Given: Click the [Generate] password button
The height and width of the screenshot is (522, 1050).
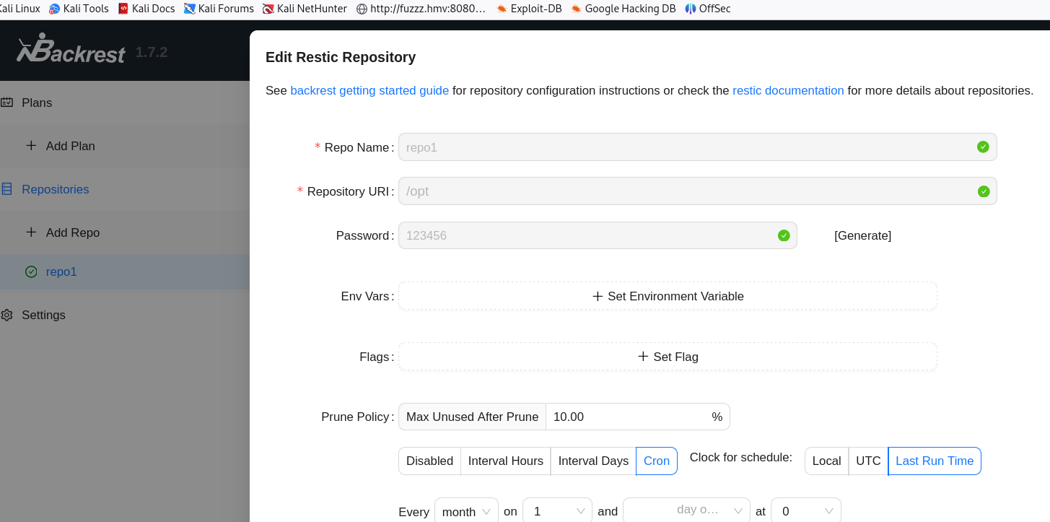Looking at the screenshot, I should pos(862,235).
